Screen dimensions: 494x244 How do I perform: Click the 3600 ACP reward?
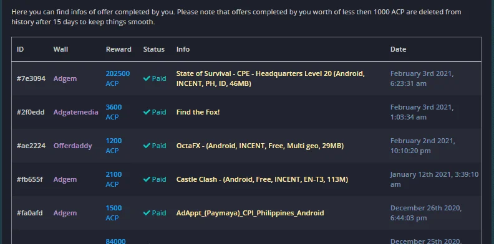114,112
